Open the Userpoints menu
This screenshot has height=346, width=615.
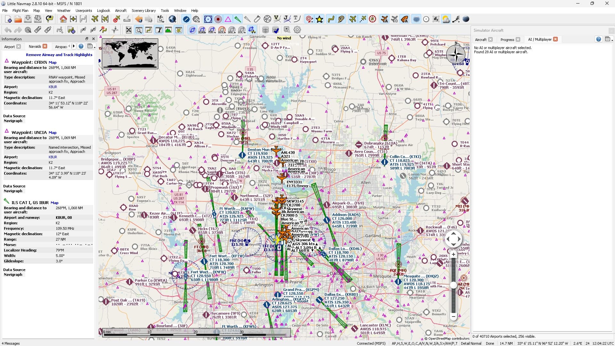click(84, 11)
